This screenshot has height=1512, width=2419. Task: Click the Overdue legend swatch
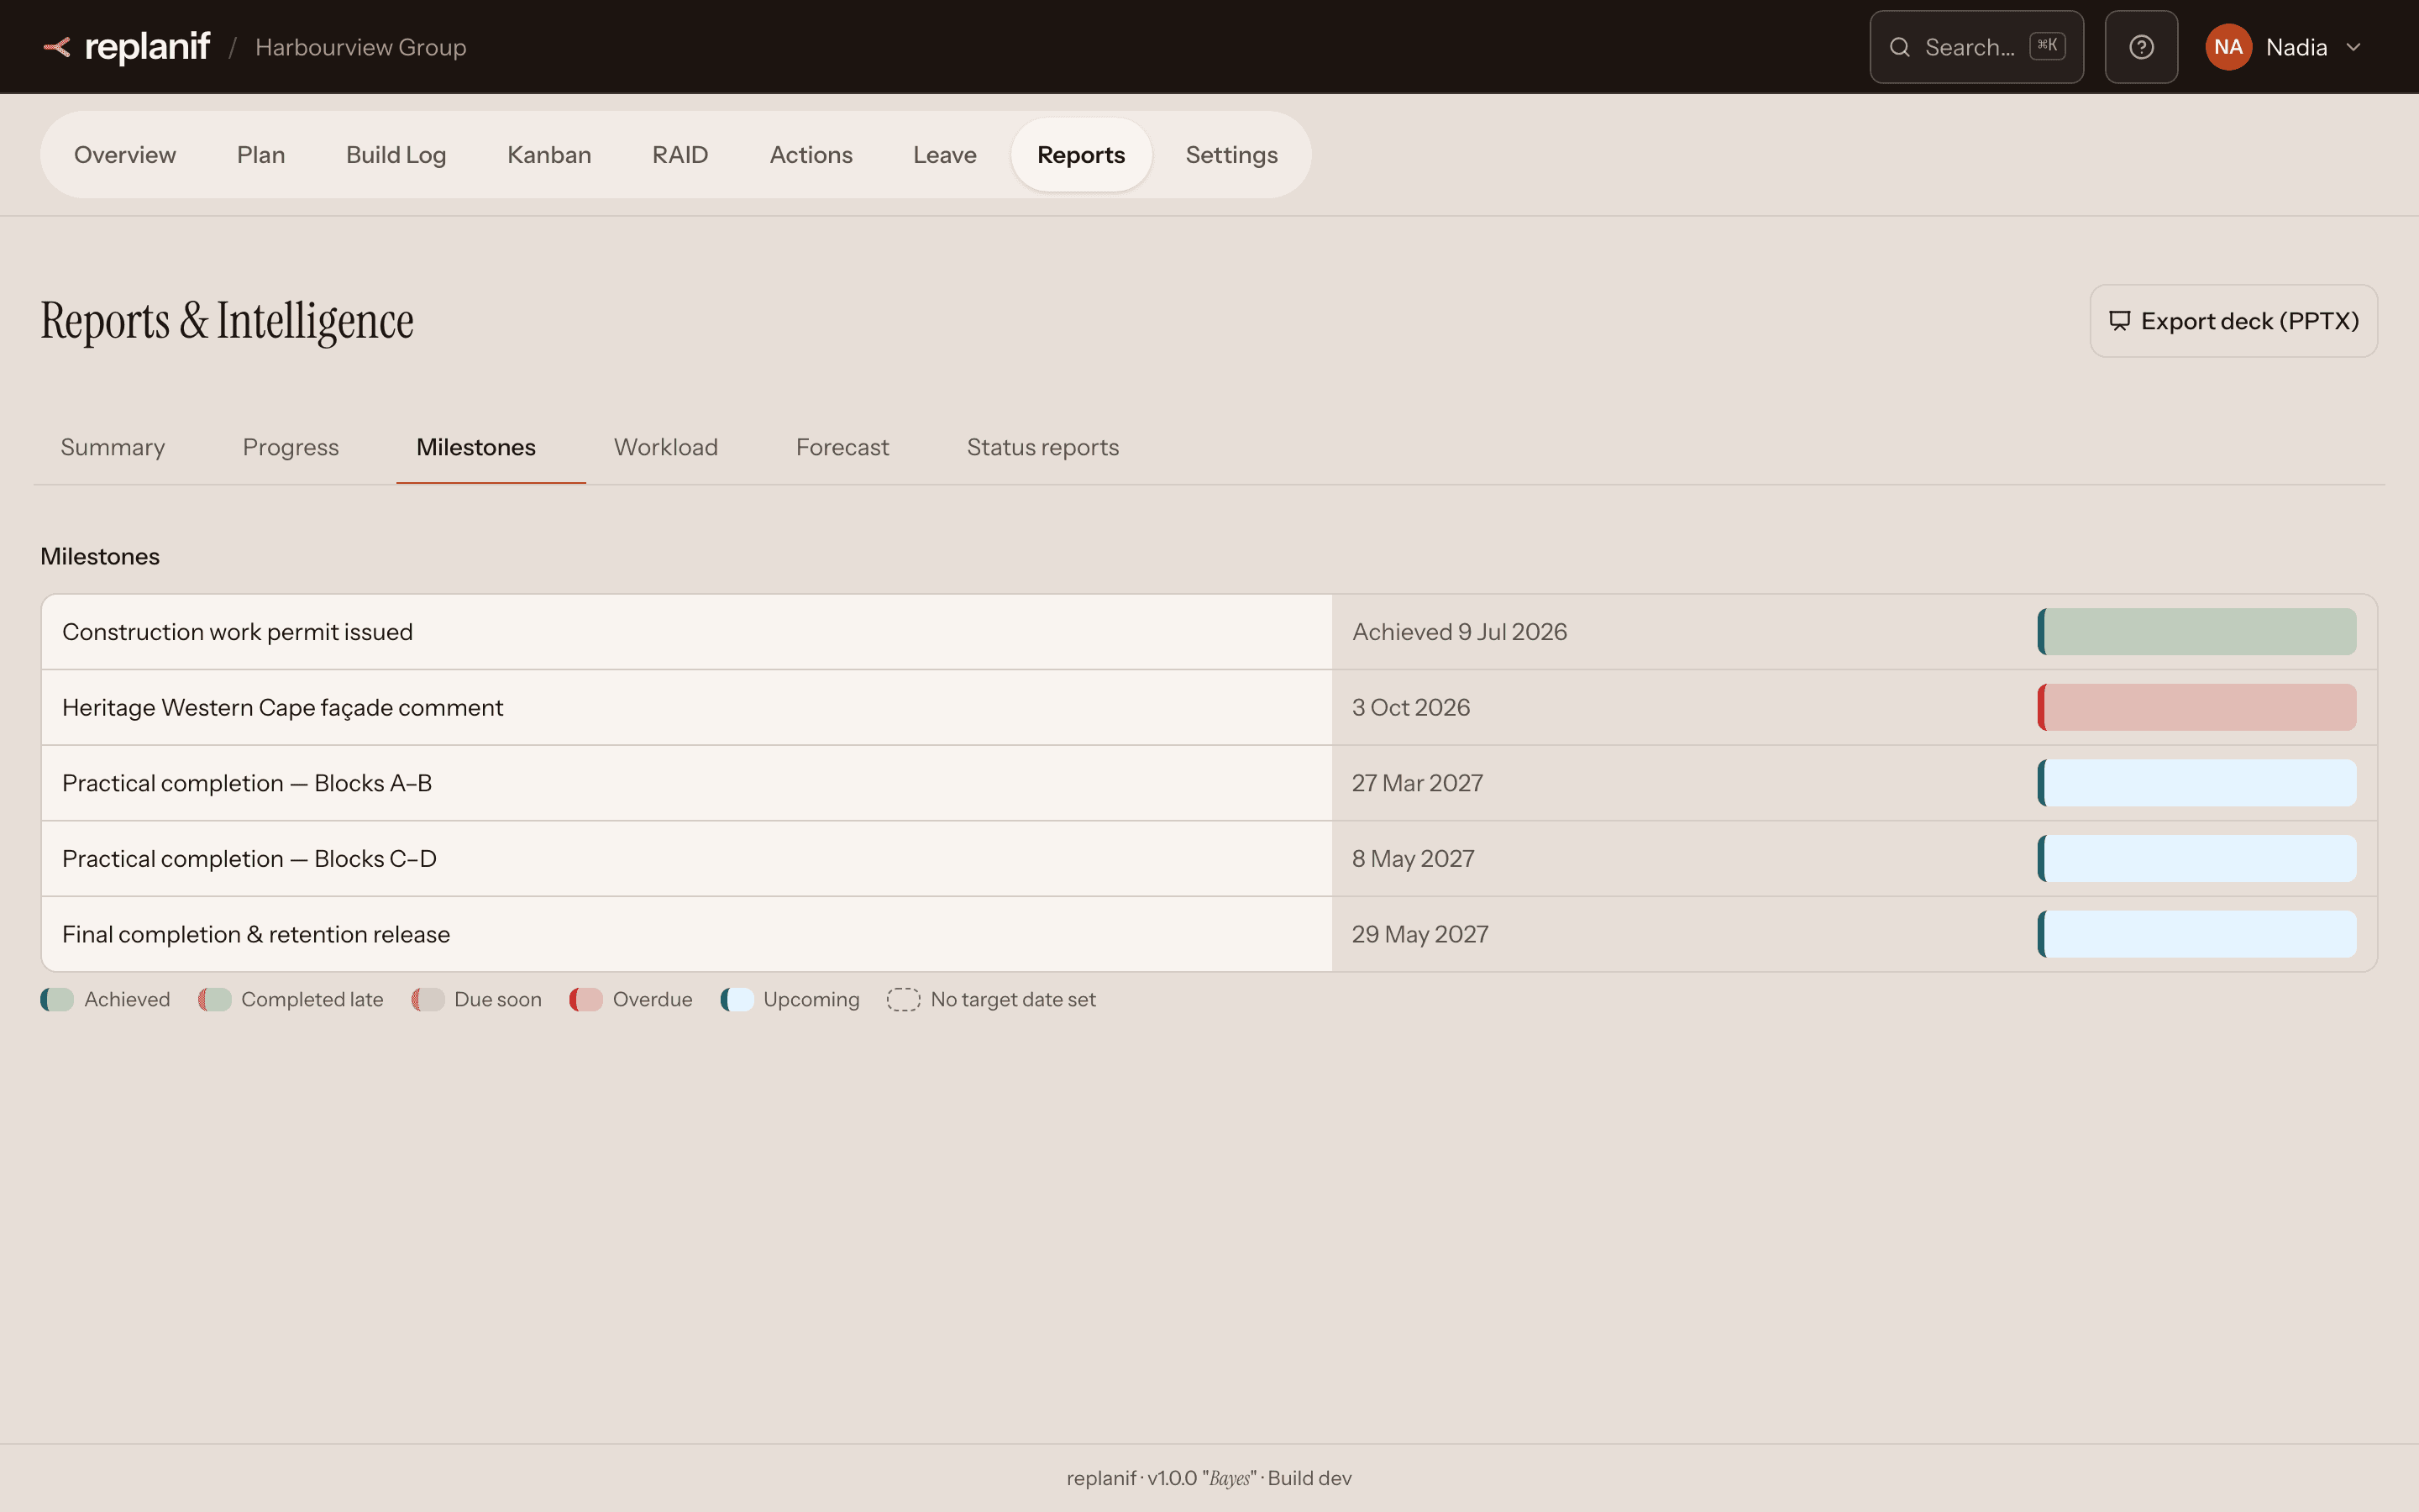click(x=585, y=1000)
